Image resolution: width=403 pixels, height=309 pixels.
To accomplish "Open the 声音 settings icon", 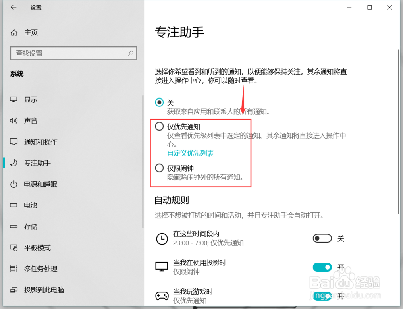I will point(14,120).
